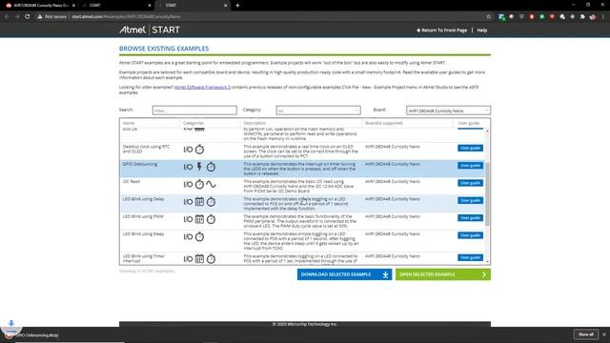Click the I/O icon in LED Blink using PWM row

pyautogui.click(x=189, y=219)
